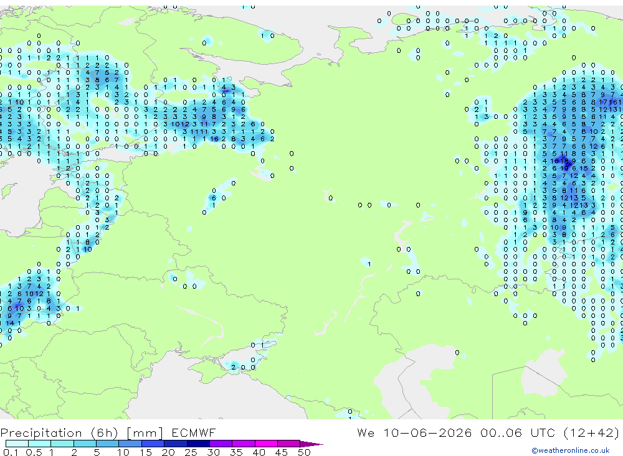Click the 35–40 mm violet legend segment
This screenshot has height=456, width=623.
pyautogui.click(x=244, y=444)
